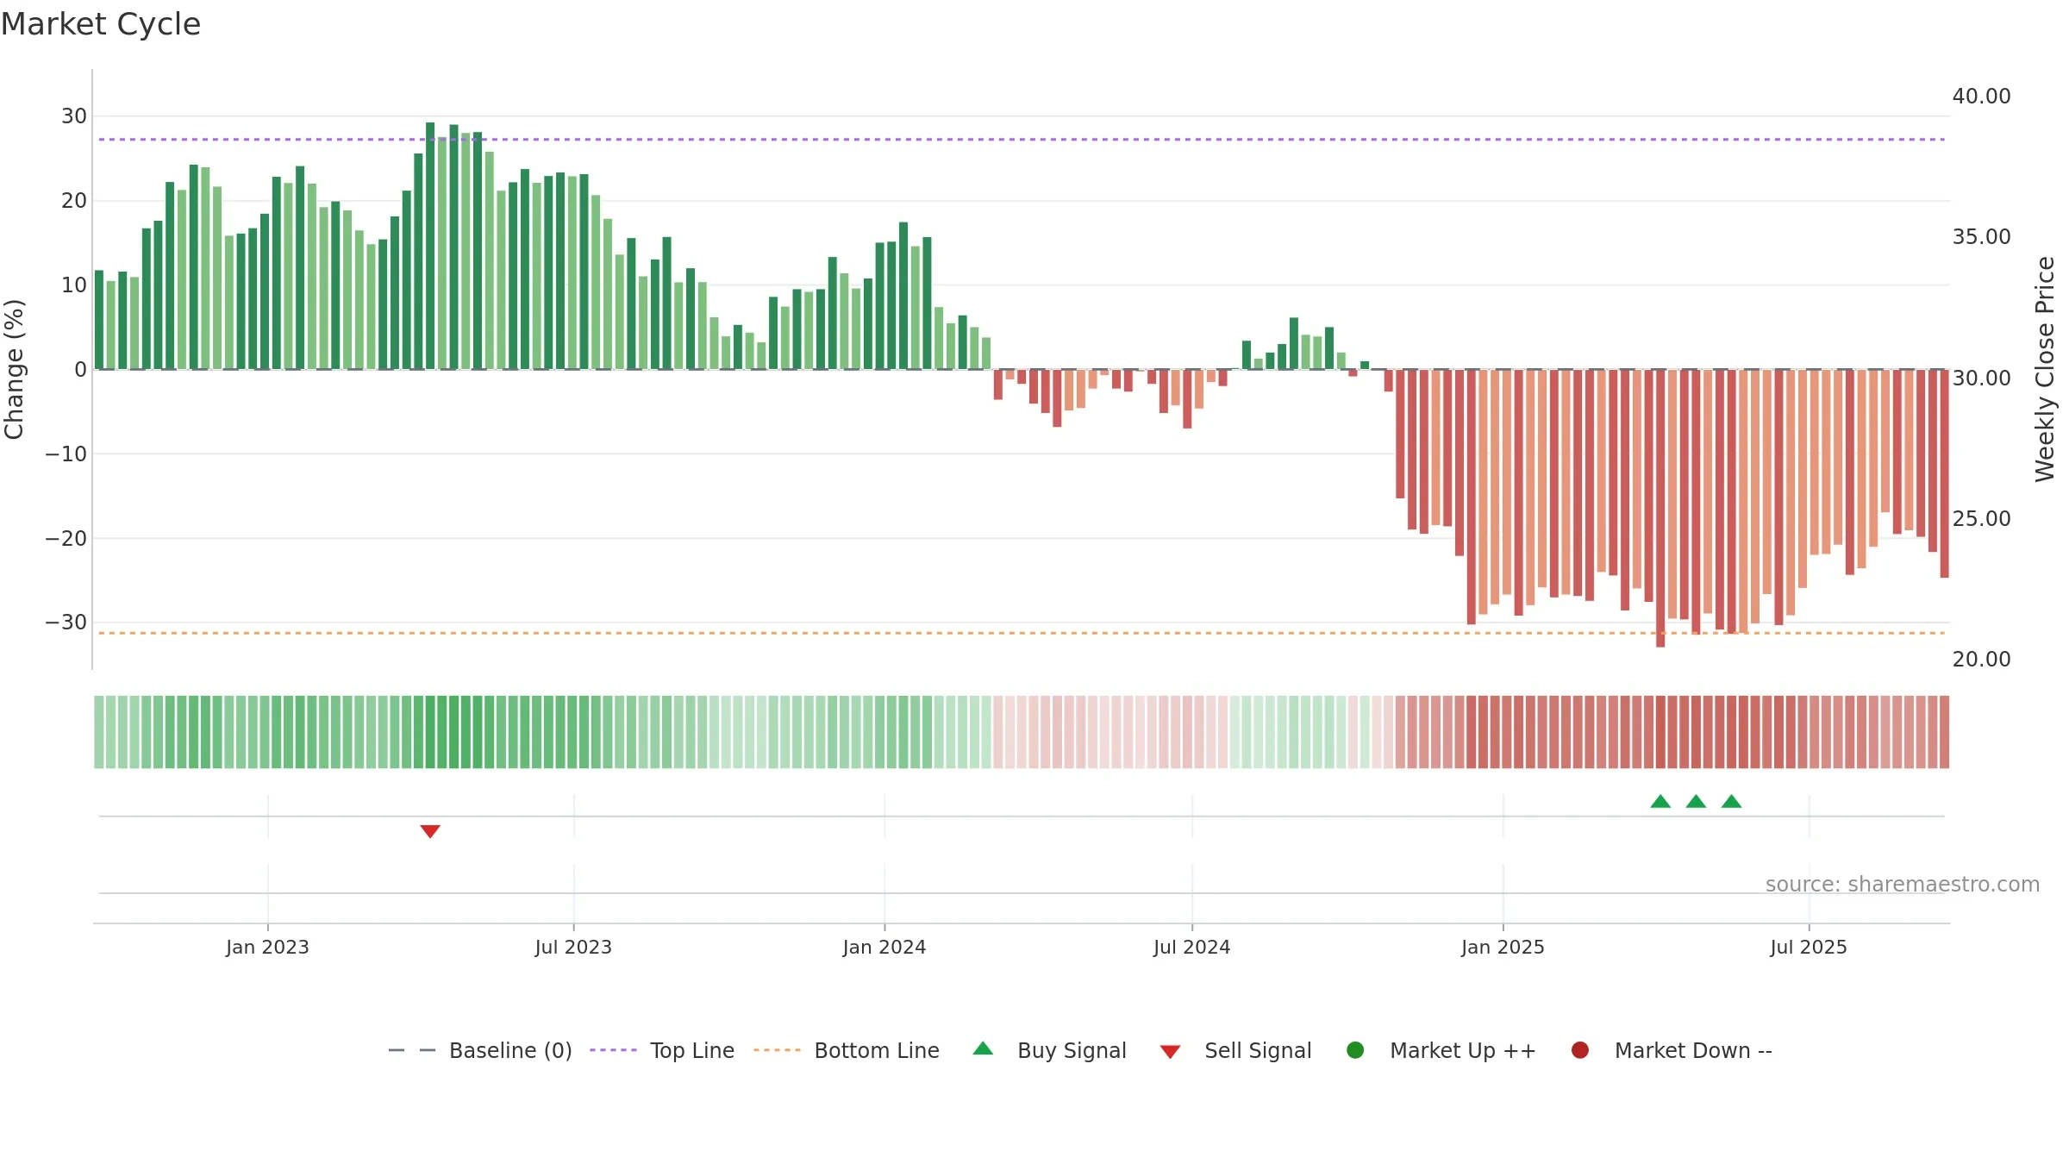The width and height of the screenshot is (2069, 1164).
Task: Click the 'Weekly Close Price' right axis title
Action: click(x=2045, y=369)
